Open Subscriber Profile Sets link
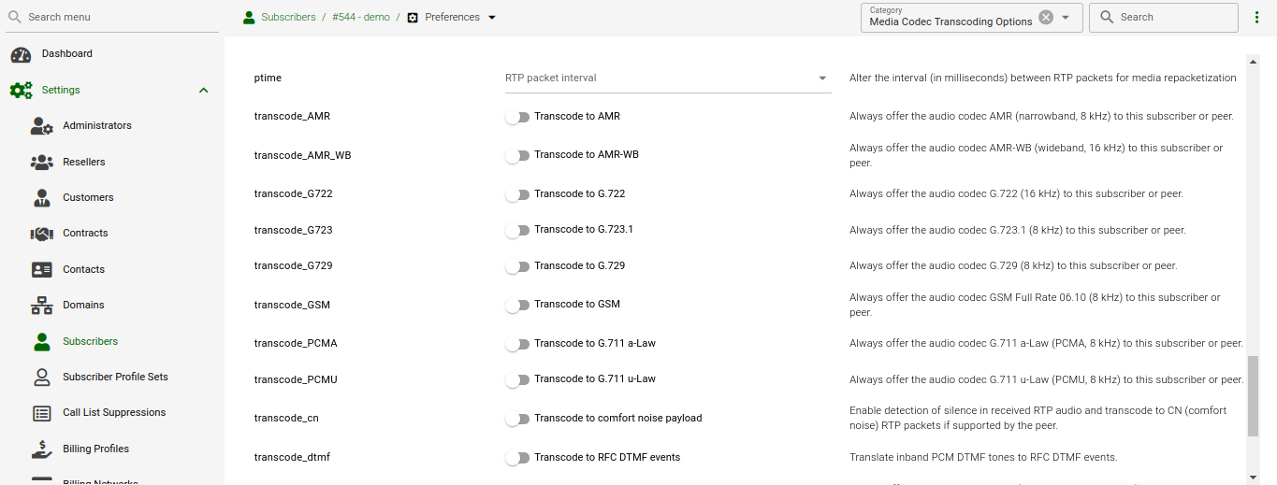This screenshot has width=1277, height=485. pyautogui.click(x=115, y=378)
